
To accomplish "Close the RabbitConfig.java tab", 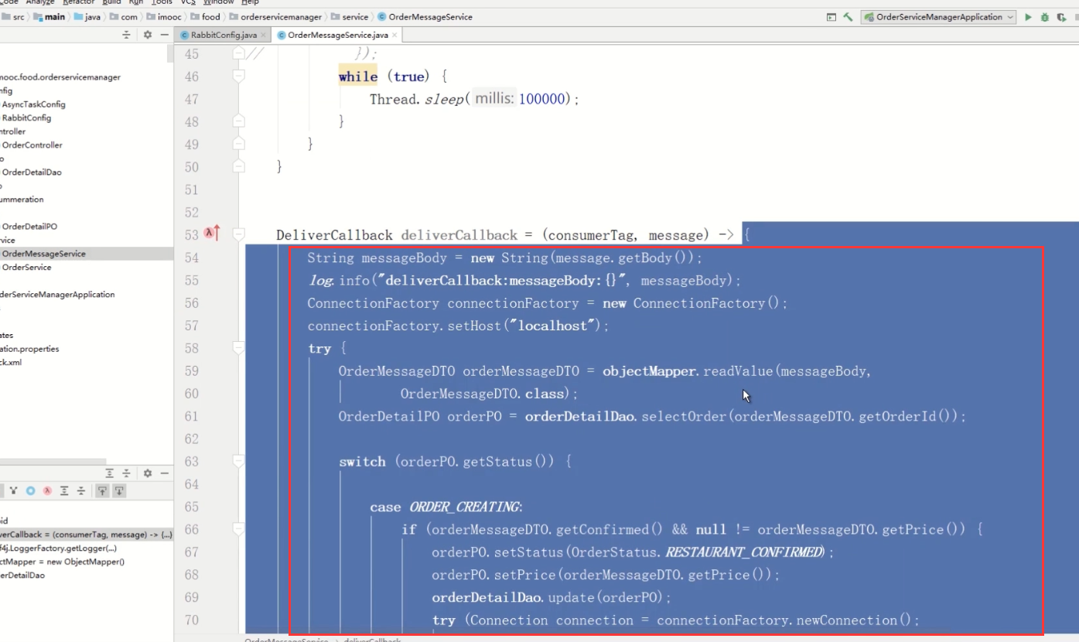I will click(x=264, y=35).
